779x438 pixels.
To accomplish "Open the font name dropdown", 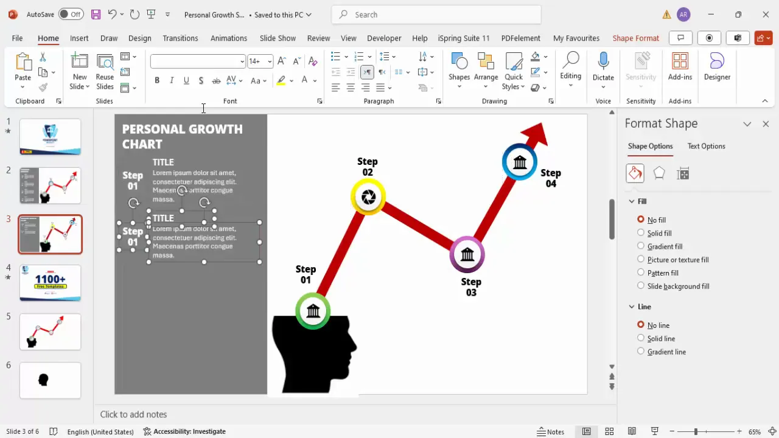I will tap(242, 61).
